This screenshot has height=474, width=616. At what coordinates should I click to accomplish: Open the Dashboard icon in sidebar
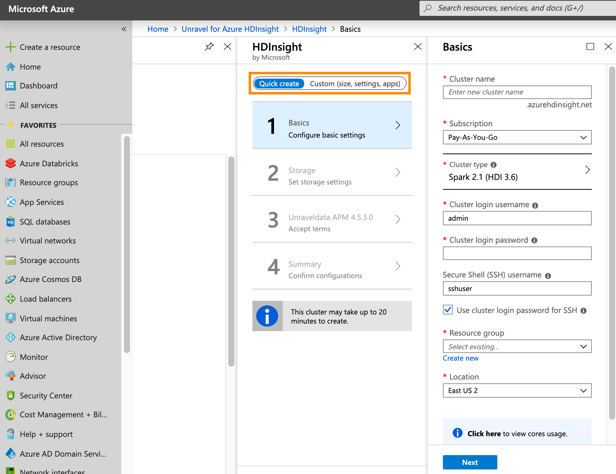click(11, 85)
